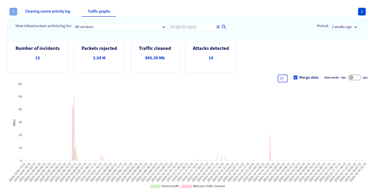This screenshot has height=192, width=374.
Task: Click the left arrow beside the tabs
Action: click(x=13, y=11)
